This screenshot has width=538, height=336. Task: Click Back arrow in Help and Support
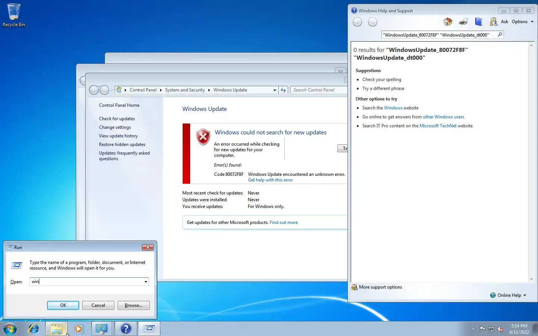(x=358, y=22)
